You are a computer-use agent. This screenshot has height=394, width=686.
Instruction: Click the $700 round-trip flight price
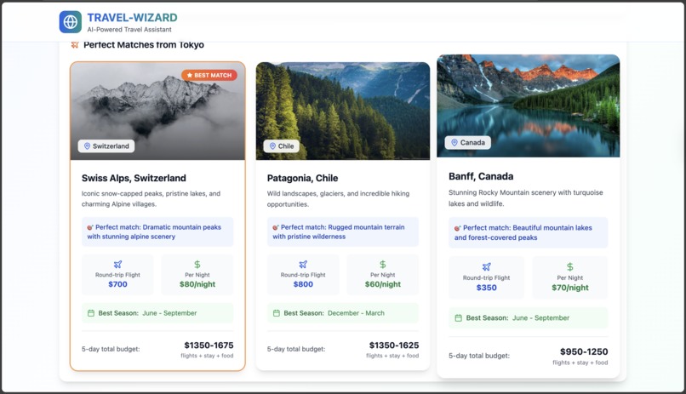click(x=117, y=284)
